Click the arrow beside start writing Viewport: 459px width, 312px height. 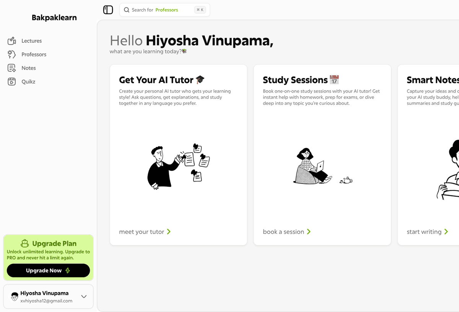446,232
